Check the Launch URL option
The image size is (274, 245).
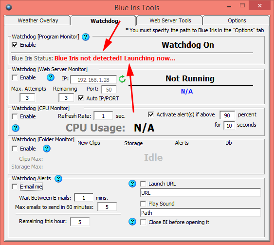pyautogui.click(x=143, y=184)
